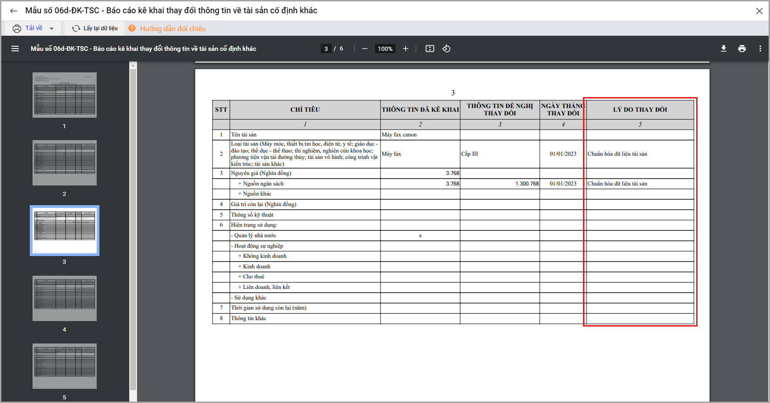
Task: Click the thumbnail panel vertical scrollbar
Action: click(133, 229)
